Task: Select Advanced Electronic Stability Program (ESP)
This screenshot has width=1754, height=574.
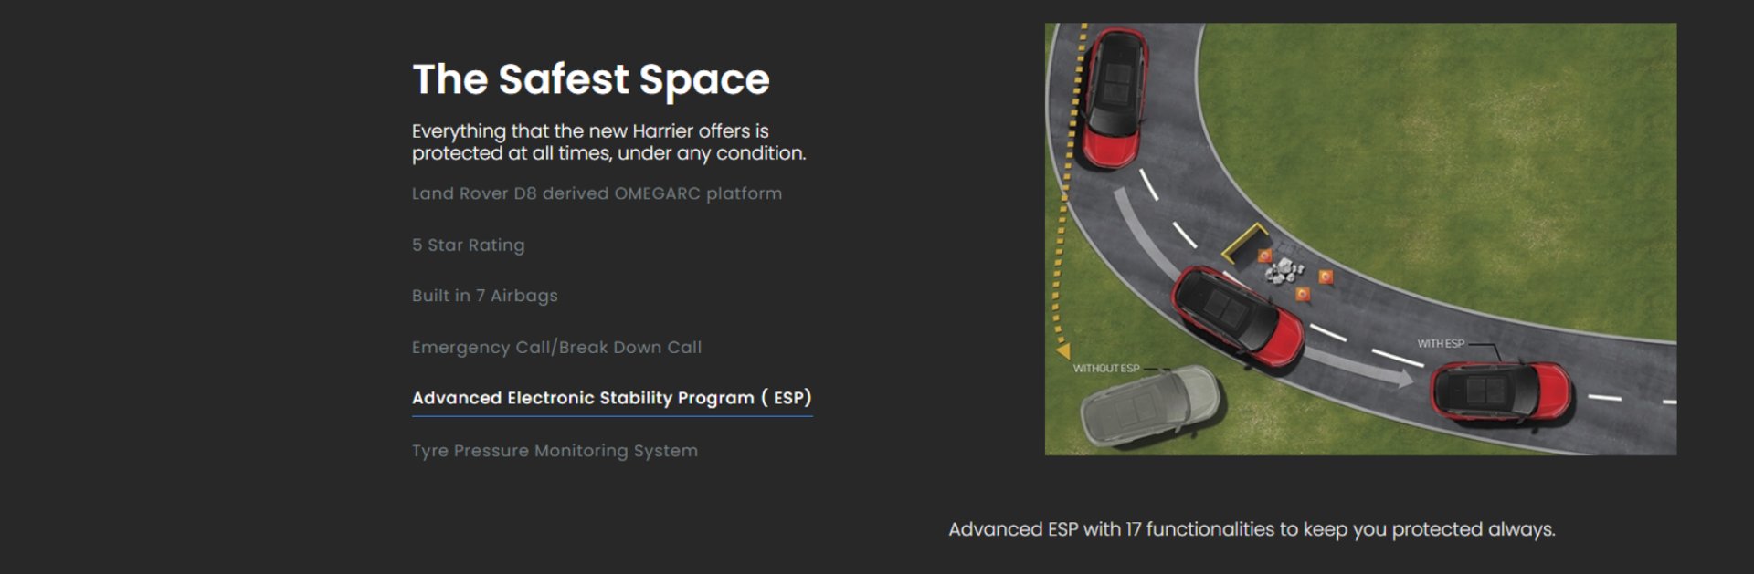Action: tap(612, 398)
